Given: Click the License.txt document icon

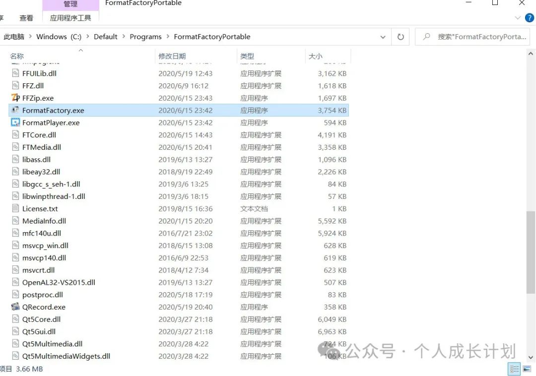Looking at the screenshot, I should [x=15, y=208].
